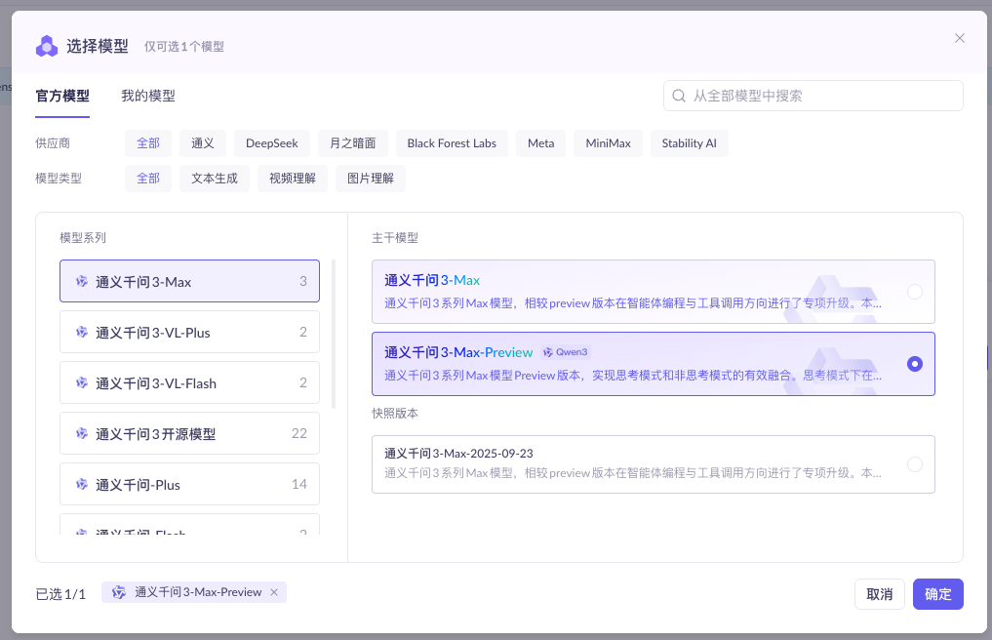Viewport: 992px width, 640px height.
Task: Select the 通义千问3-Max radio button
Action: (914, 292)
